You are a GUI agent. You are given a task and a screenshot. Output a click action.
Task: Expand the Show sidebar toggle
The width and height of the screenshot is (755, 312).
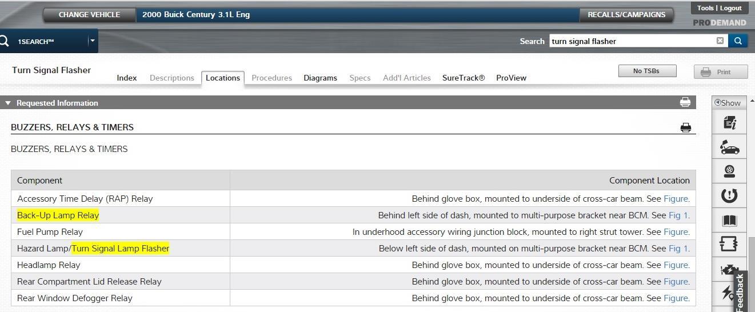pyautogui.click(x=728, y=103)
